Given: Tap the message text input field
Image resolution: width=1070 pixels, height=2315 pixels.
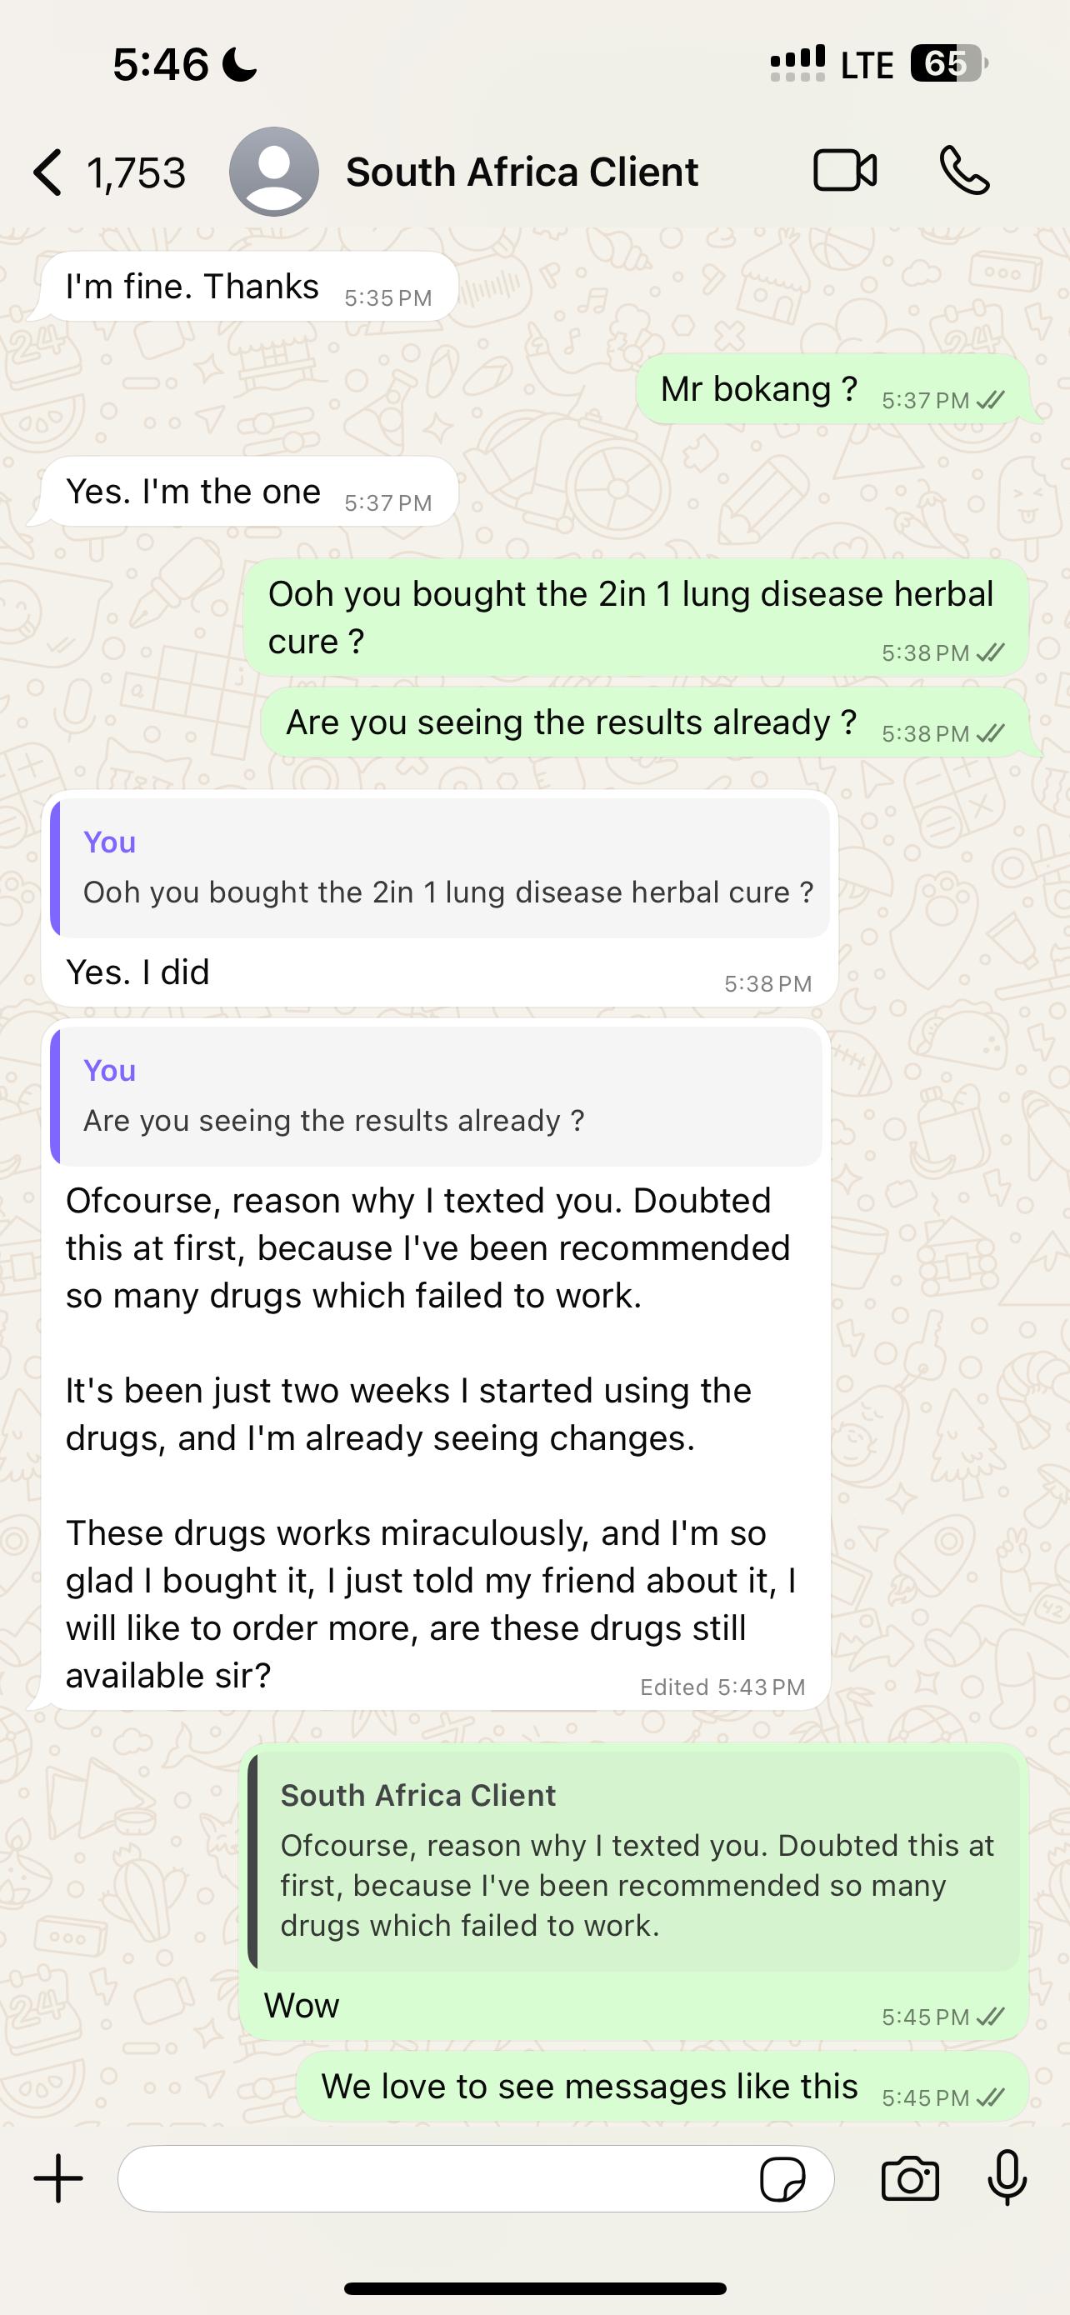Looking at the screenshot, I should coord(431,2179).
